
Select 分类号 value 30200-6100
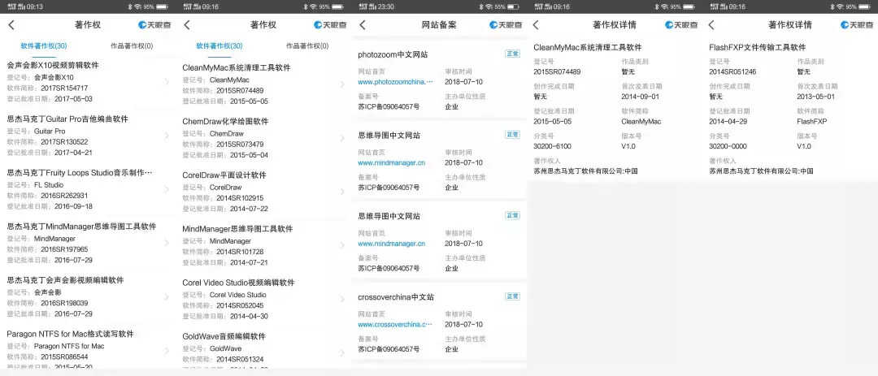tap(552, 146)
